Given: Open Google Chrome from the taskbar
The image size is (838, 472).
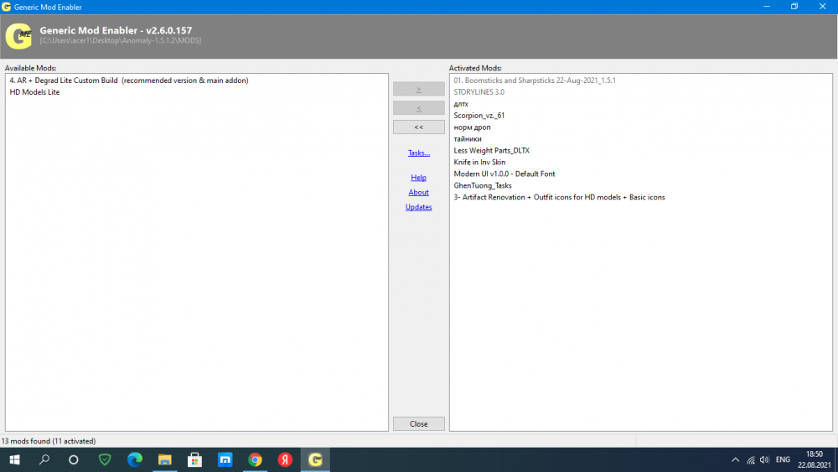Looking at the screenshot, I should [255, 459].
